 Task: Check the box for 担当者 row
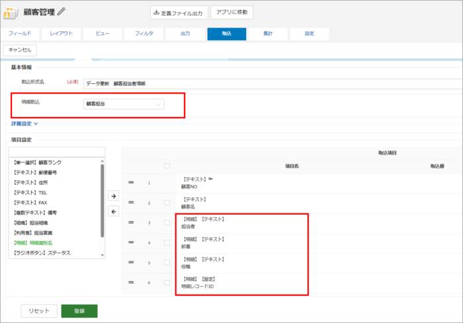(167, 223)
